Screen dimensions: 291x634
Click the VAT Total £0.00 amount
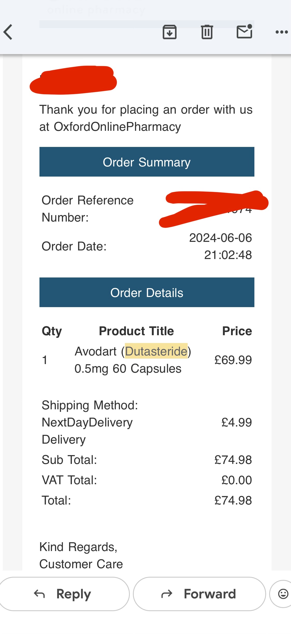[236, 480]
